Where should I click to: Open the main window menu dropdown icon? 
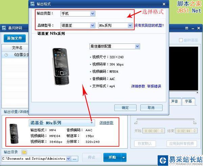187,28
